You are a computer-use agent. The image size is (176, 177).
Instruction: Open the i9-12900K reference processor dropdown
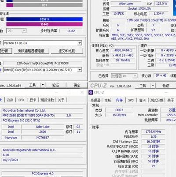[80, 70]
